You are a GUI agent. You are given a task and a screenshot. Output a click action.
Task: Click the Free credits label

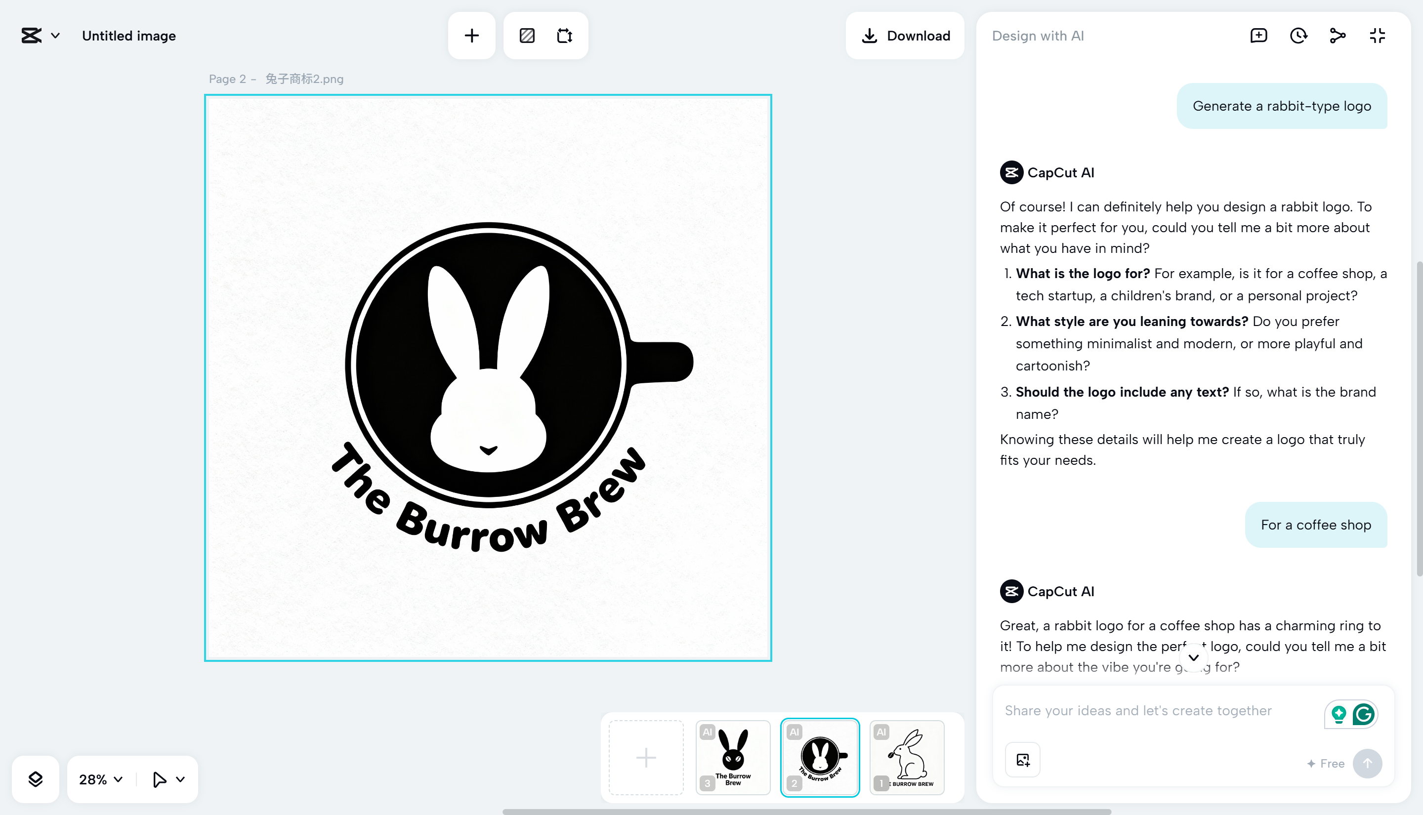(x=1326, y=764)
